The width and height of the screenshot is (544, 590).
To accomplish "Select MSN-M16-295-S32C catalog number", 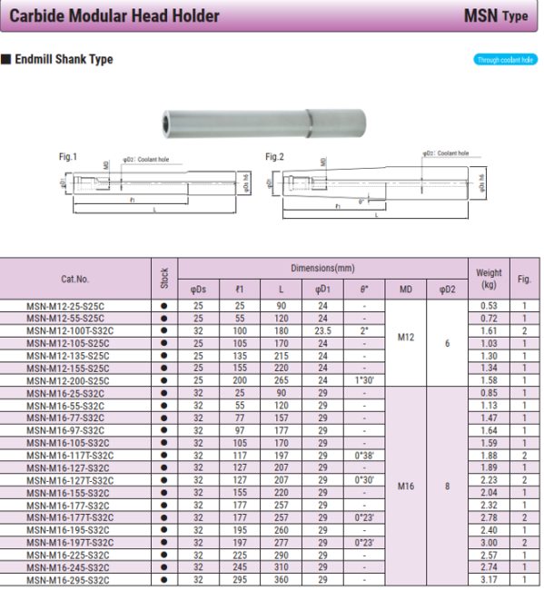I will pyautogui.click(x=68, y=580).
